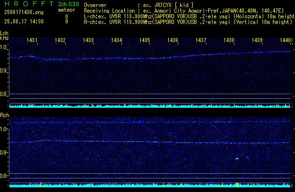Click the 1438 time tick label
Screen dimensions: 295x192
coord(229,40)
